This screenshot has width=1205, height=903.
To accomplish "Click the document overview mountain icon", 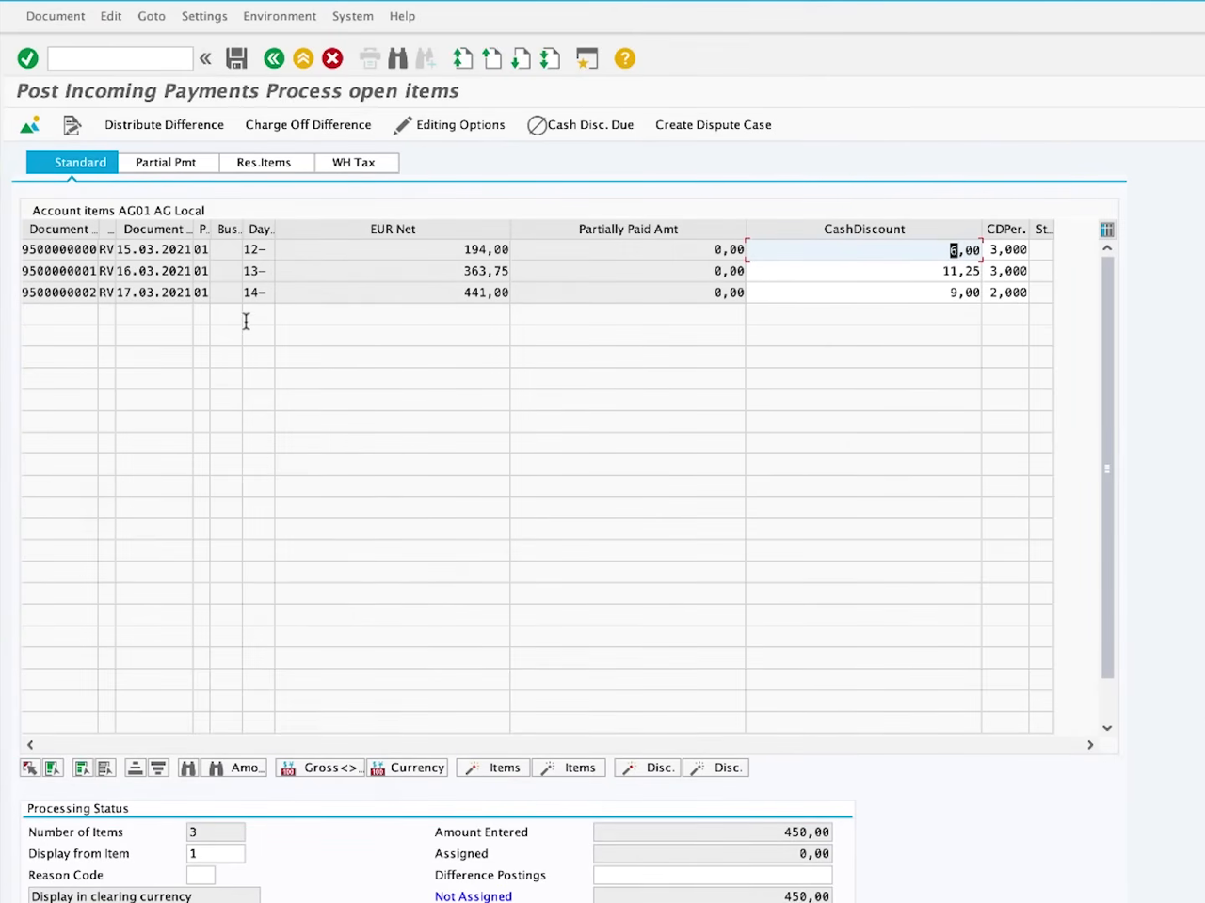I will tap(30, 124).
